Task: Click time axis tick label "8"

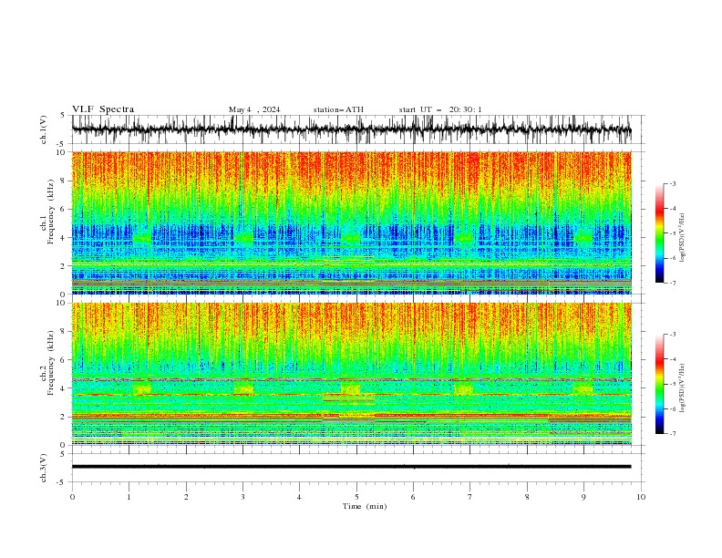Action: pos(527,497)
